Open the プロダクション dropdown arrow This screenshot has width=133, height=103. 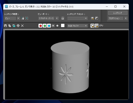tap(126, 18)
